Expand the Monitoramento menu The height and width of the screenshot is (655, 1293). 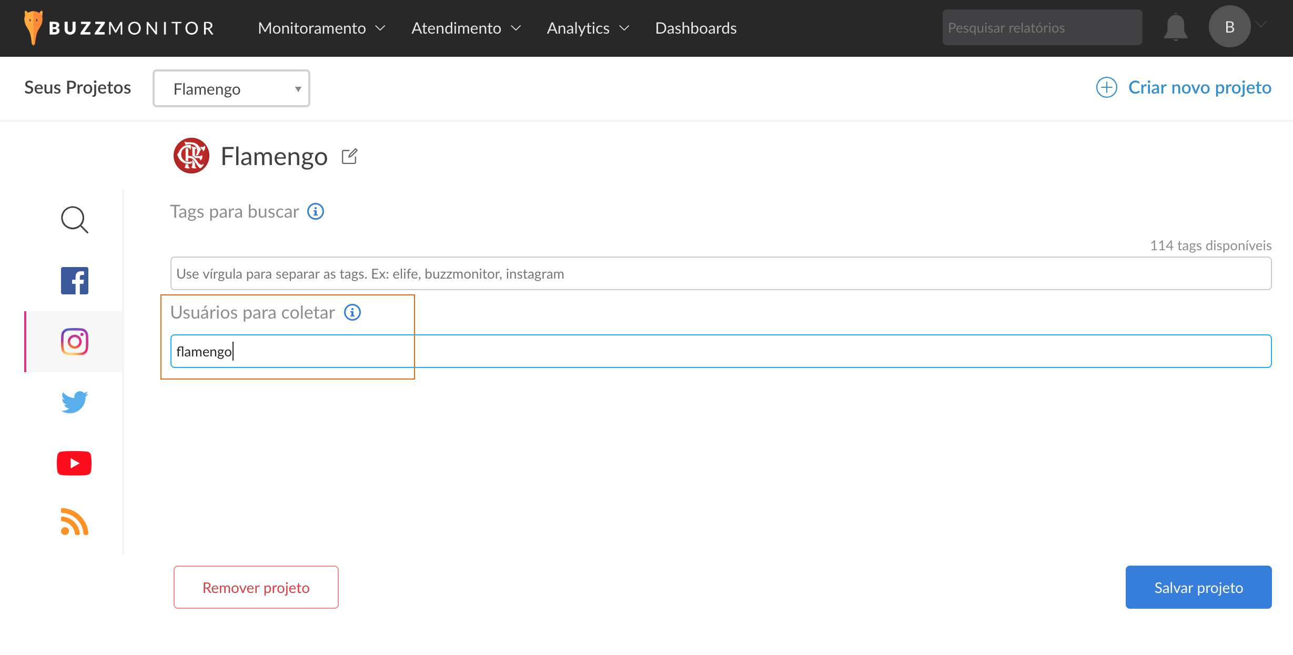click(321, 28)
